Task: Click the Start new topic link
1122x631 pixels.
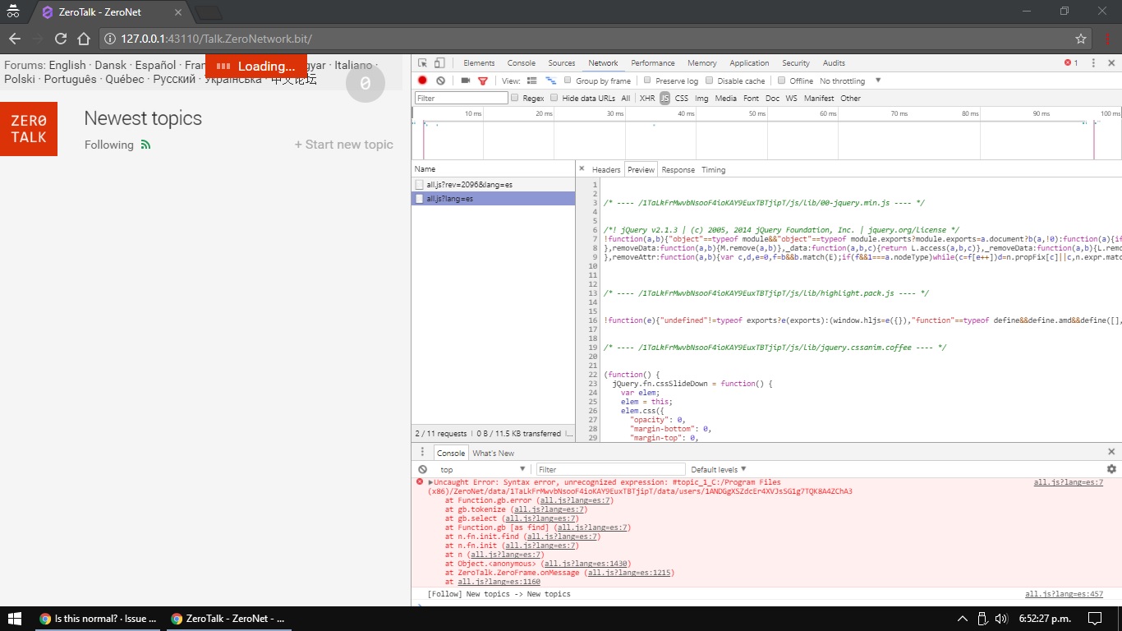Action: coord(344,145)
